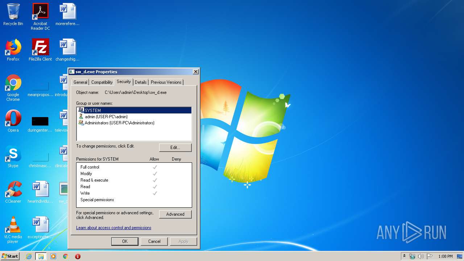Open Google Chrome desktop shortcut
Screen dimensions: 464x261
13,88
